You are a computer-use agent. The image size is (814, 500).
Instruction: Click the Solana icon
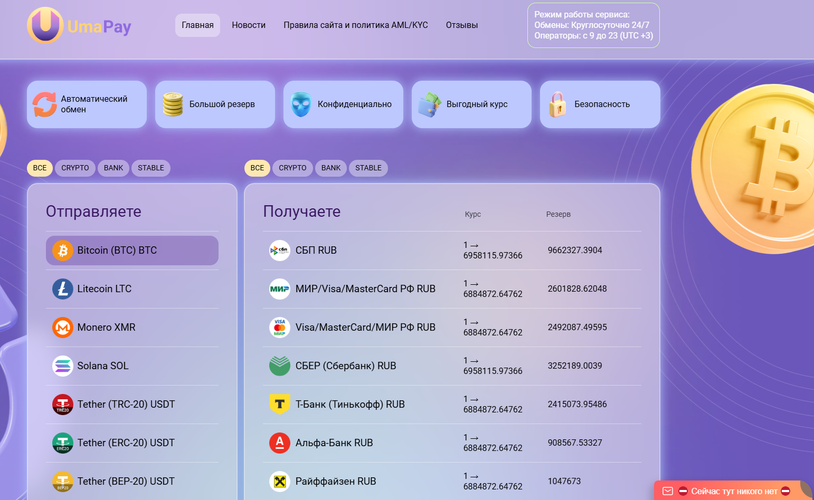coord(63,366)
